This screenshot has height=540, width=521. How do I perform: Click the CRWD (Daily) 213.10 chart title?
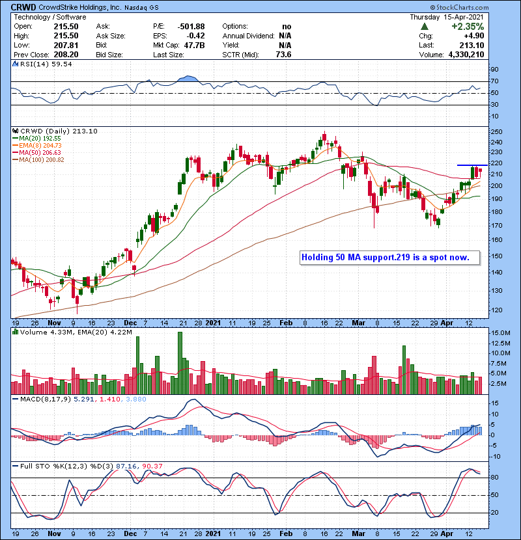59,131
